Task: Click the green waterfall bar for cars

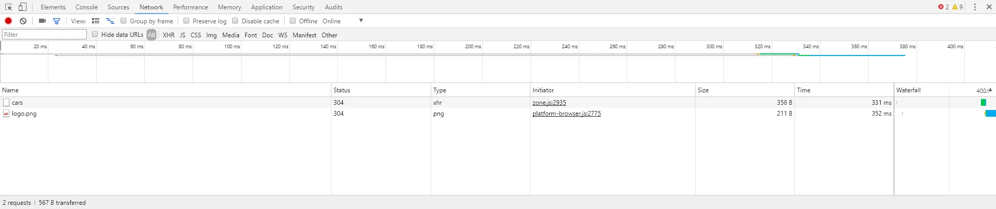Action: click(x=983, y=103)
